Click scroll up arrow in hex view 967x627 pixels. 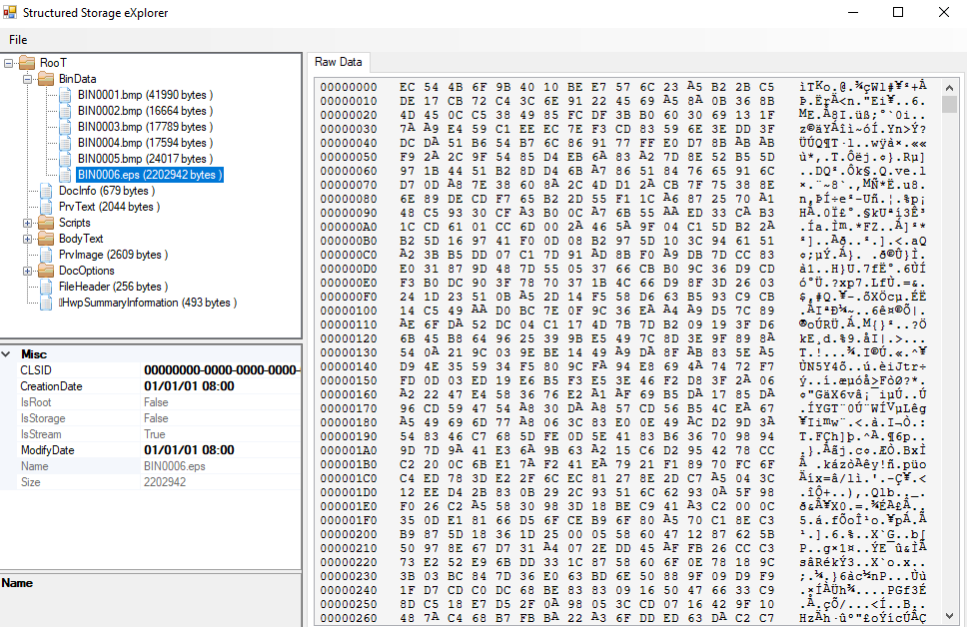[949, 88]
